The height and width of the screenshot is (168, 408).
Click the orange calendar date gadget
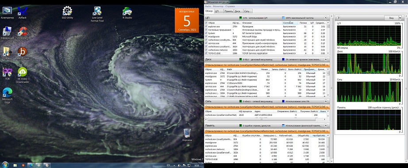click(x=187, y=20)
